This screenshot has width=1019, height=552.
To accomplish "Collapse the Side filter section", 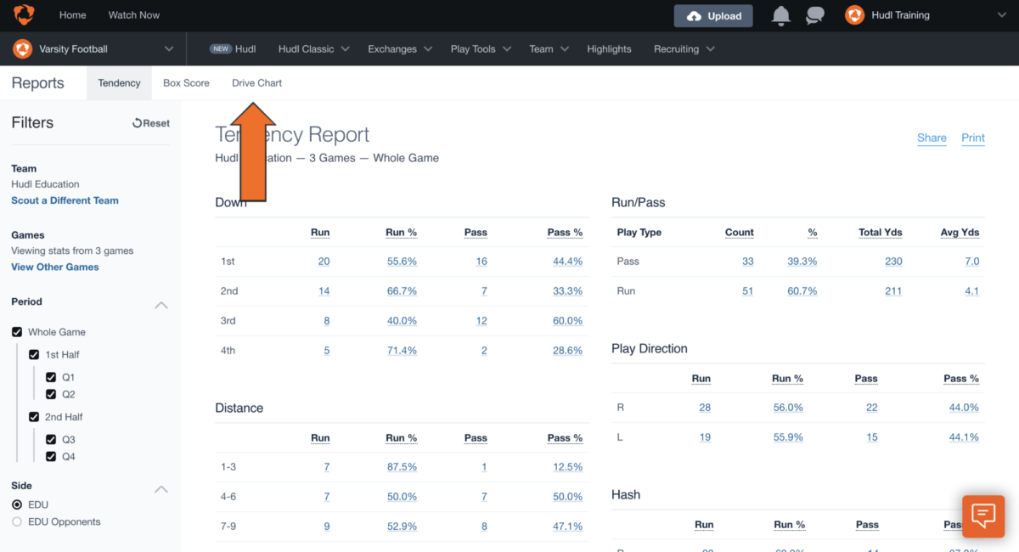I will point(160,489).
